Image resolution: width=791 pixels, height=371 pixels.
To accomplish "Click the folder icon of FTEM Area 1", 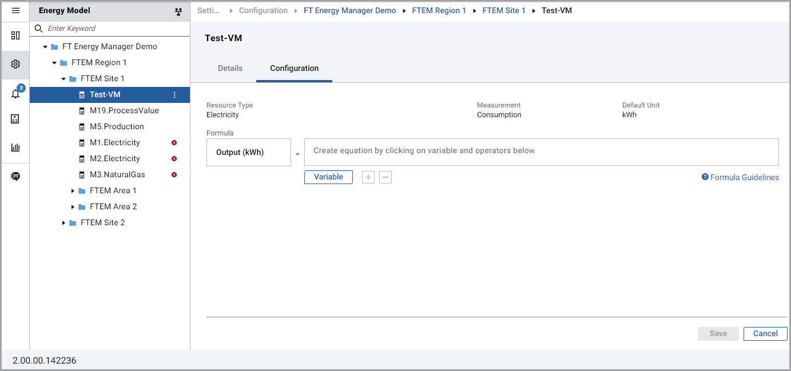I will click(x=82, y=191).
